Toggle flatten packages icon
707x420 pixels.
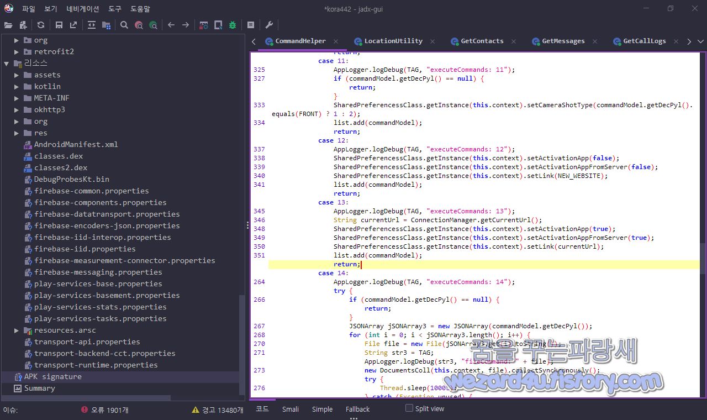[x=106, y=25]
